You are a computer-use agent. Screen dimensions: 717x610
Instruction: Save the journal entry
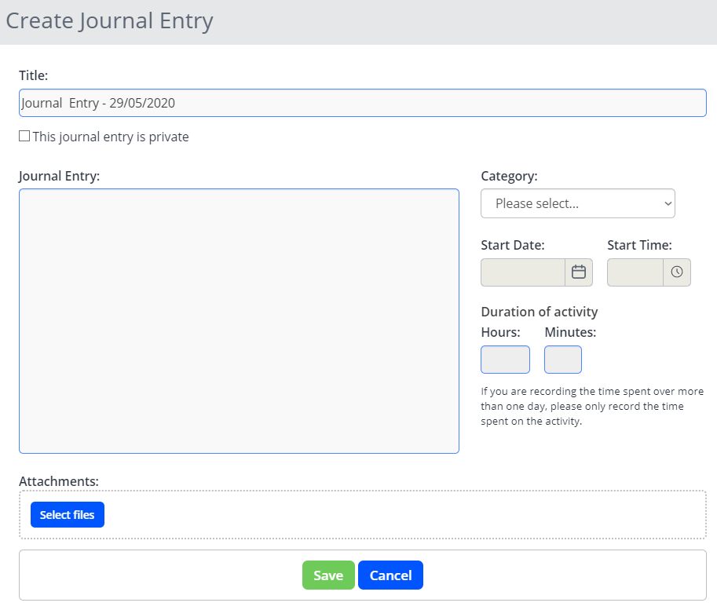click(x=328, y=575)
